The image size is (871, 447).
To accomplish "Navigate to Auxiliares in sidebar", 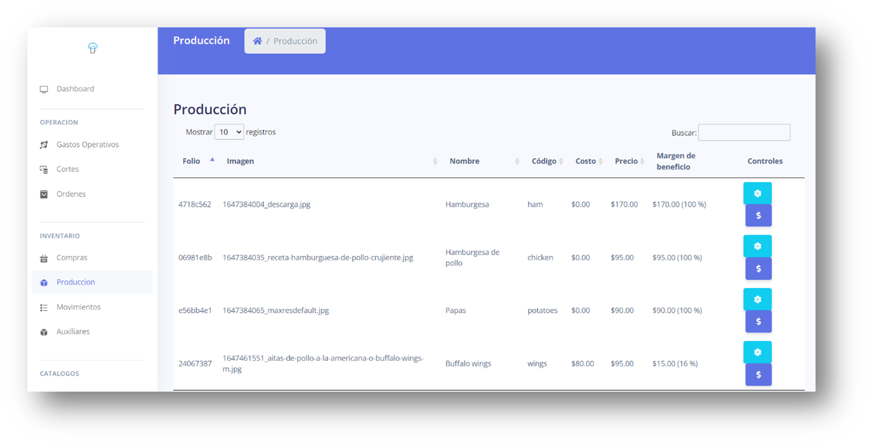I will (x=73, y=332).
